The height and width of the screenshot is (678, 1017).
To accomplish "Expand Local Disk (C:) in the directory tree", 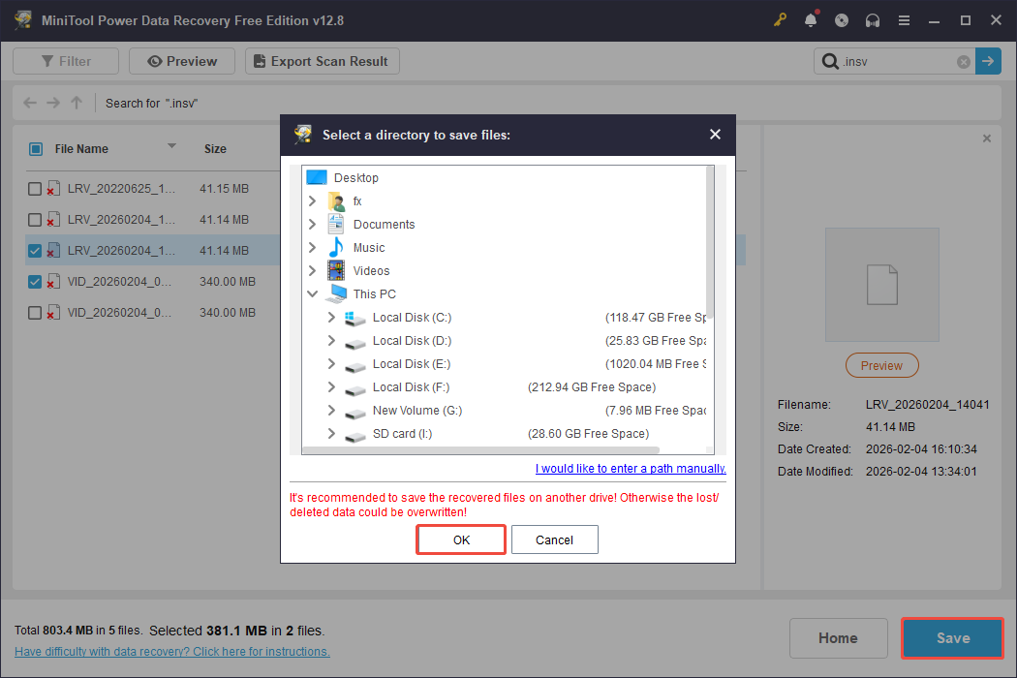I will pyautogui.click(x=330, y=317).
